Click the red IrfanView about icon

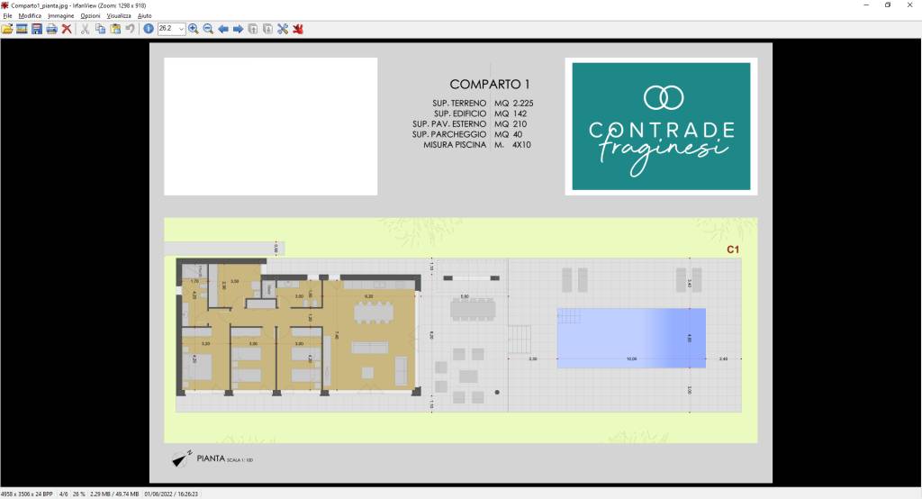tap(298, 29)
